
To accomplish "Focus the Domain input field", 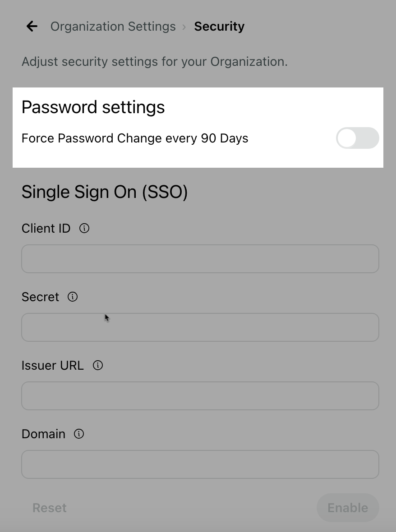I will [x=200, y=464].
